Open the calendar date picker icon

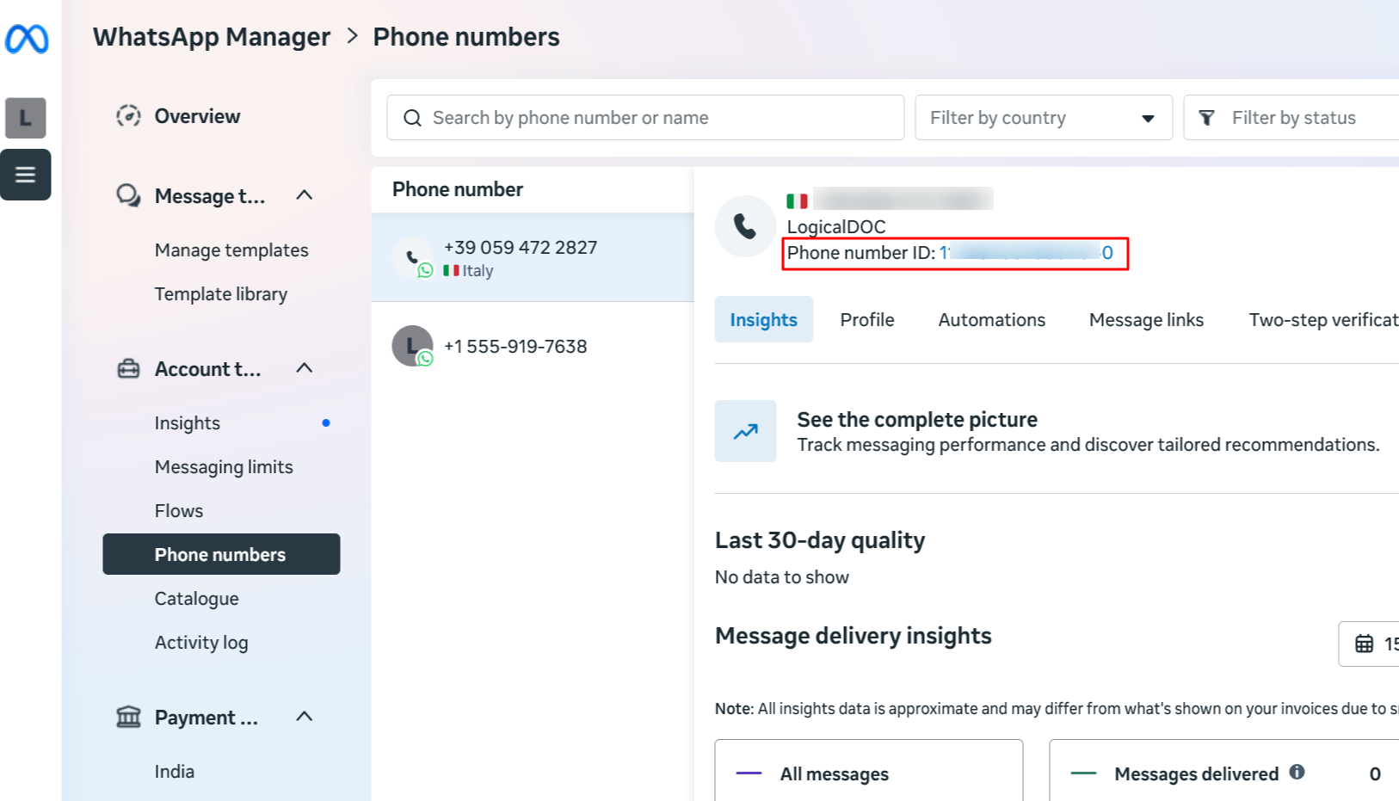click(1365, 644)
